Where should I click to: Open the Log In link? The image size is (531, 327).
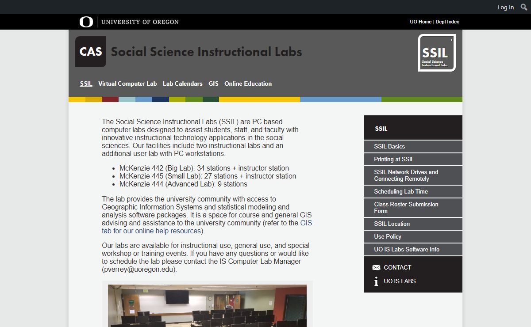(x=505, y=7)
